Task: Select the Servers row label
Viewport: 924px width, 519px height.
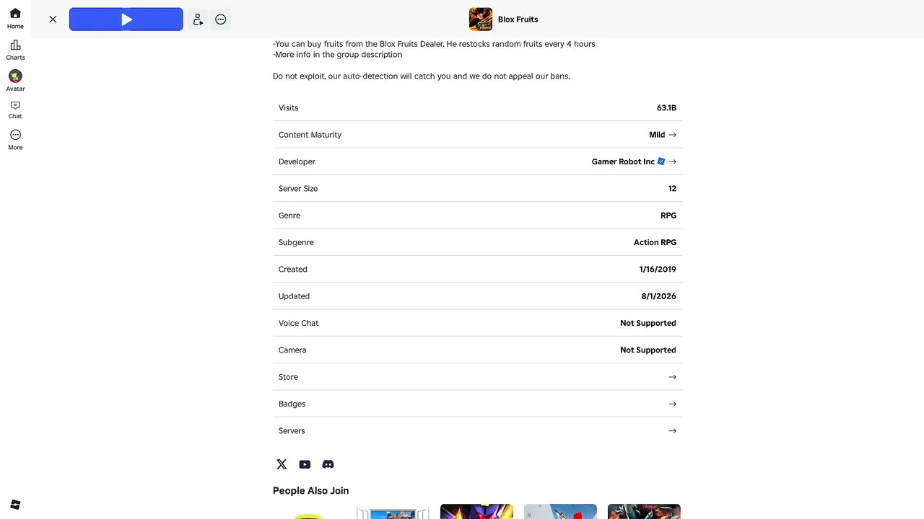Action: 292,431
